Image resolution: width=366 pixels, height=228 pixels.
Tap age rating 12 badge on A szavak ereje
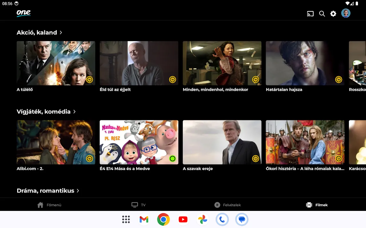256,158
